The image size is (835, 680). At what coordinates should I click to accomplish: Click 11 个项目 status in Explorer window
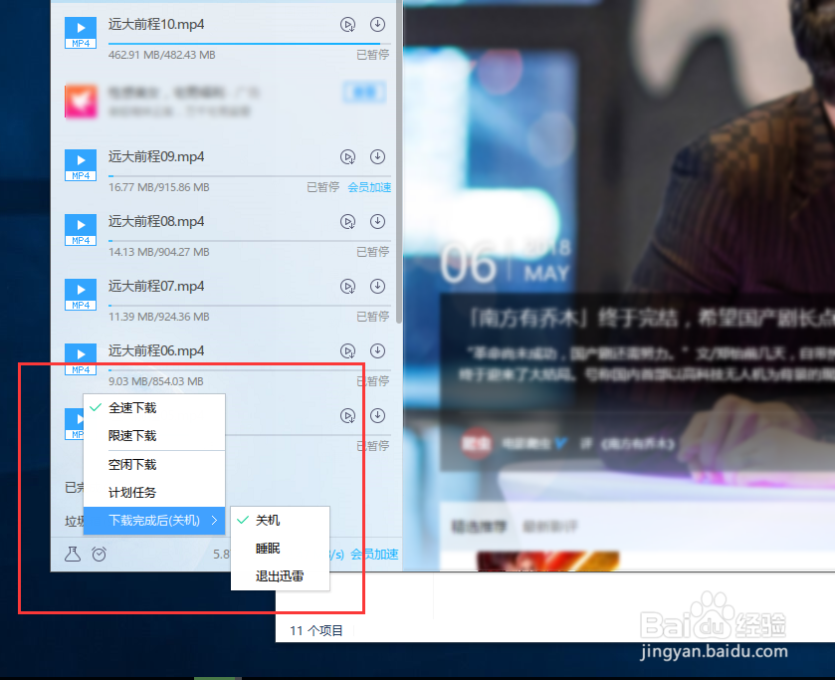point(316,631)
